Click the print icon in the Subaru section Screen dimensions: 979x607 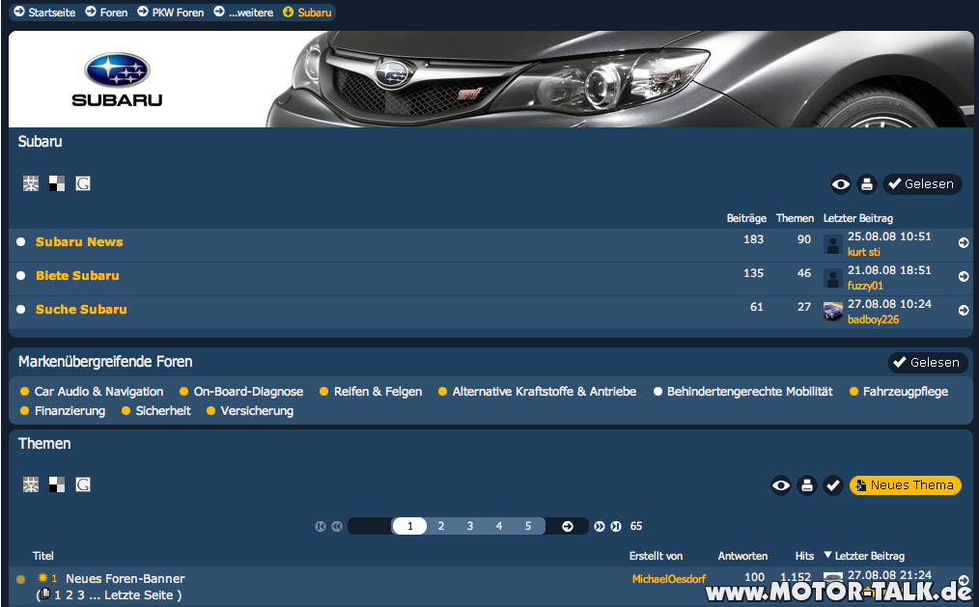point(867,184)
